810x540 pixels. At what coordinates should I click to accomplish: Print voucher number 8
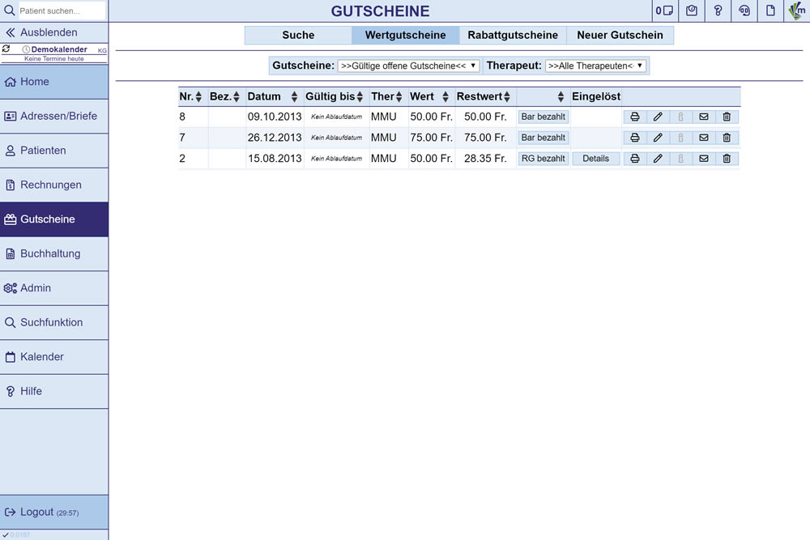(635, 117)
